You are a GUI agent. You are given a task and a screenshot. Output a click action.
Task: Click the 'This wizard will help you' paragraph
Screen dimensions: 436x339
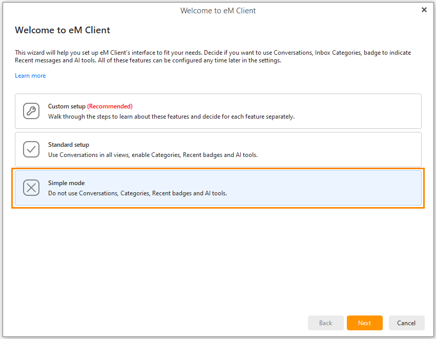pos(213,56)
